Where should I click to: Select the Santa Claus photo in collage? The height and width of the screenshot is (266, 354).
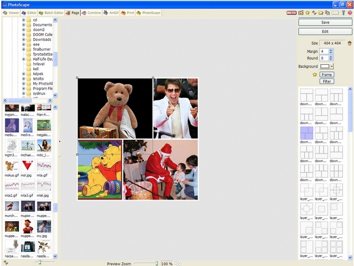[x=160, y=170]
